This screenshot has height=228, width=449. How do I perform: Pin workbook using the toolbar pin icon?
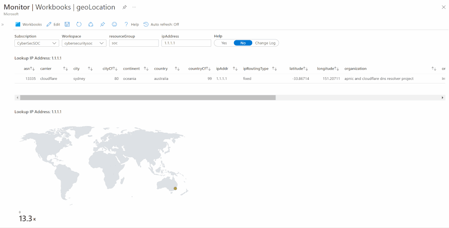click(102, 24)
